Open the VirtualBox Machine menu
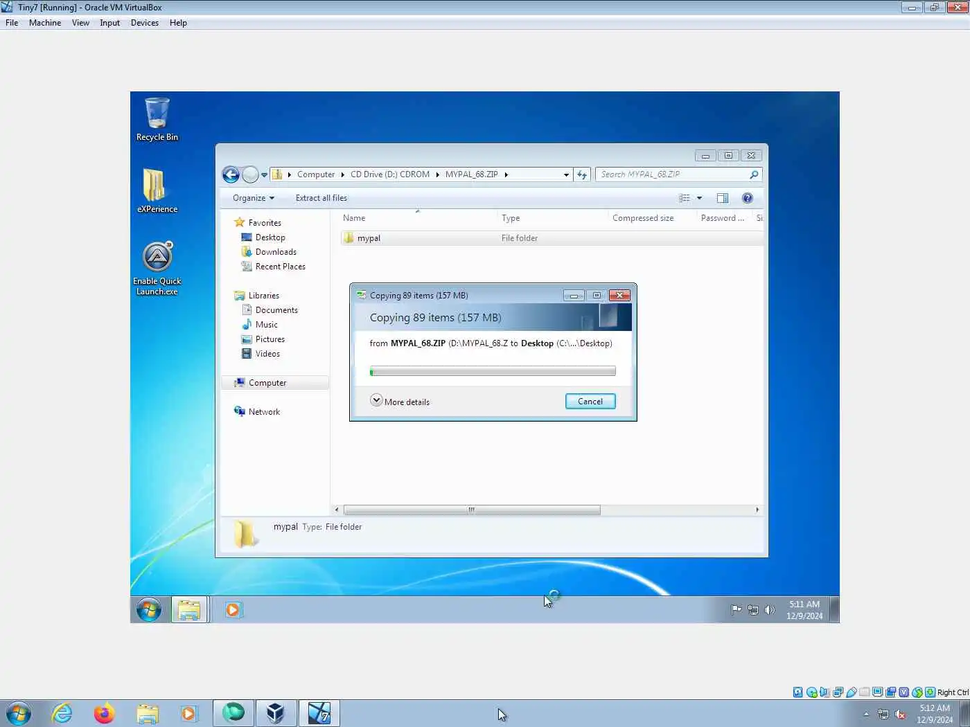Image resolution: width=970 pixels, height=727 pixels. 45,23
